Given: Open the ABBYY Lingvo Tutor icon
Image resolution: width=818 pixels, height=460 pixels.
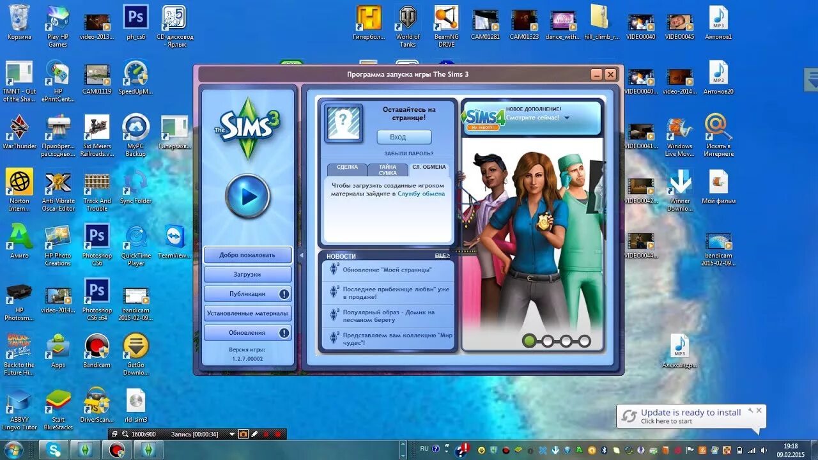Looking at the screenshot, I should [19, 409].
